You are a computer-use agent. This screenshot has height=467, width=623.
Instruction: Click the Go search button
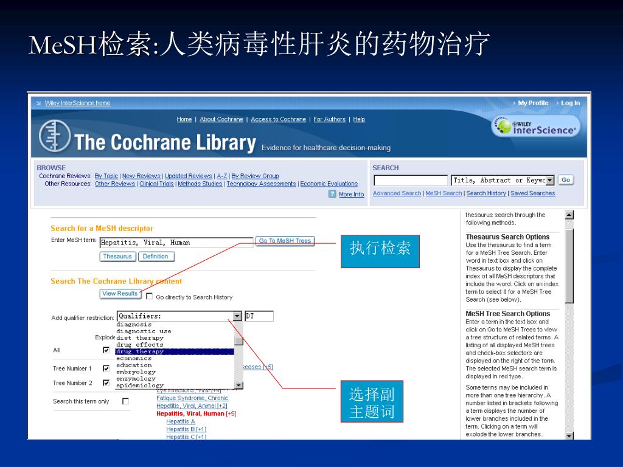(x=566, y=180)
